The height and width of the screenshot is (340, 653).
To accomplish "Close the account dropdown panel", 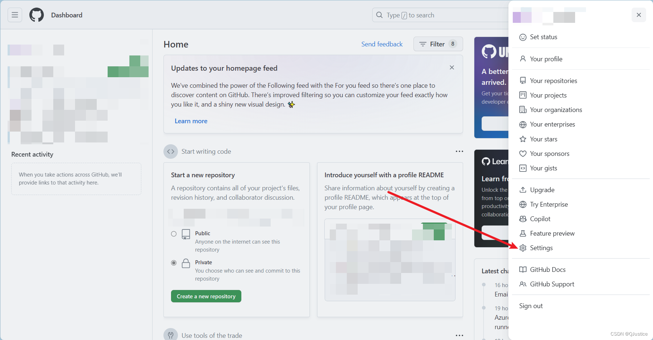I will point(639,15).
